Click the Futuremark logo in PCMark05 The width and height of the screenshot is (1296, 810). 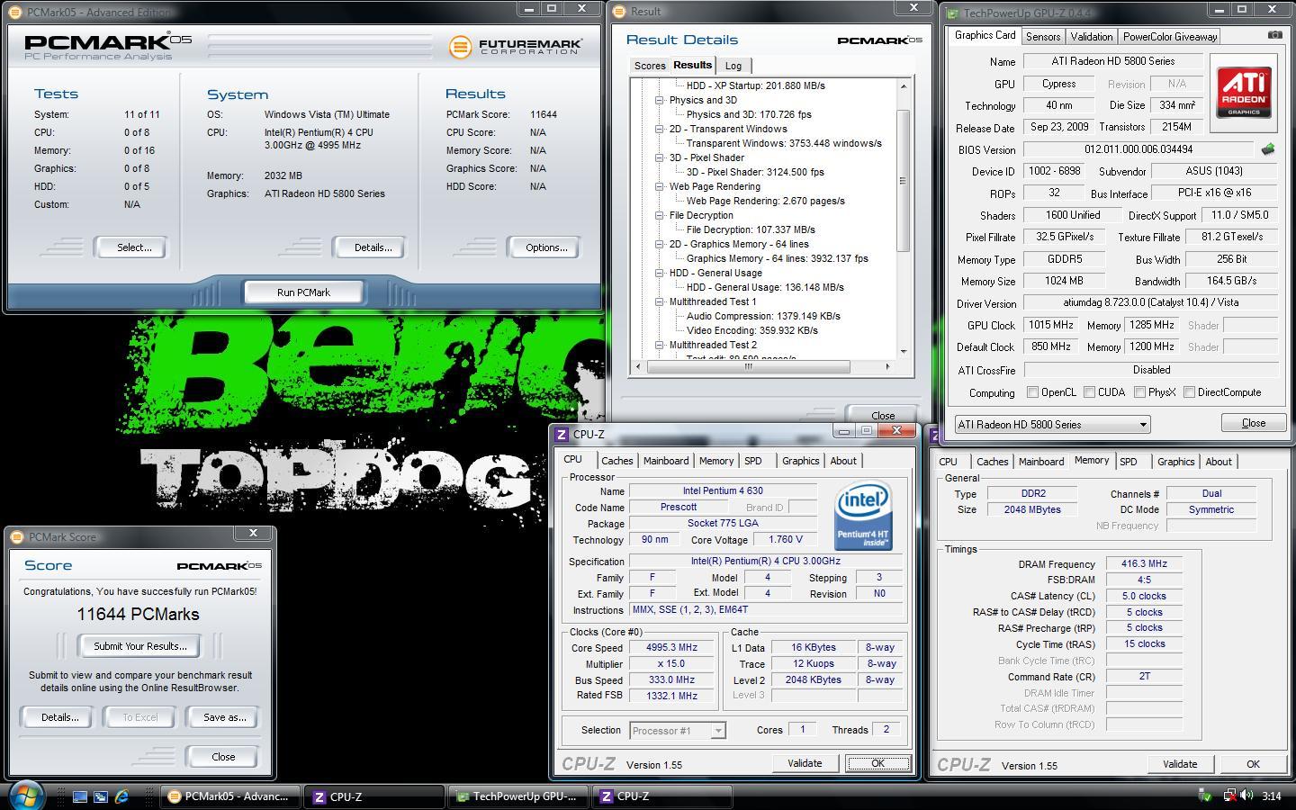pyautogui.click(x=516, y=46)
